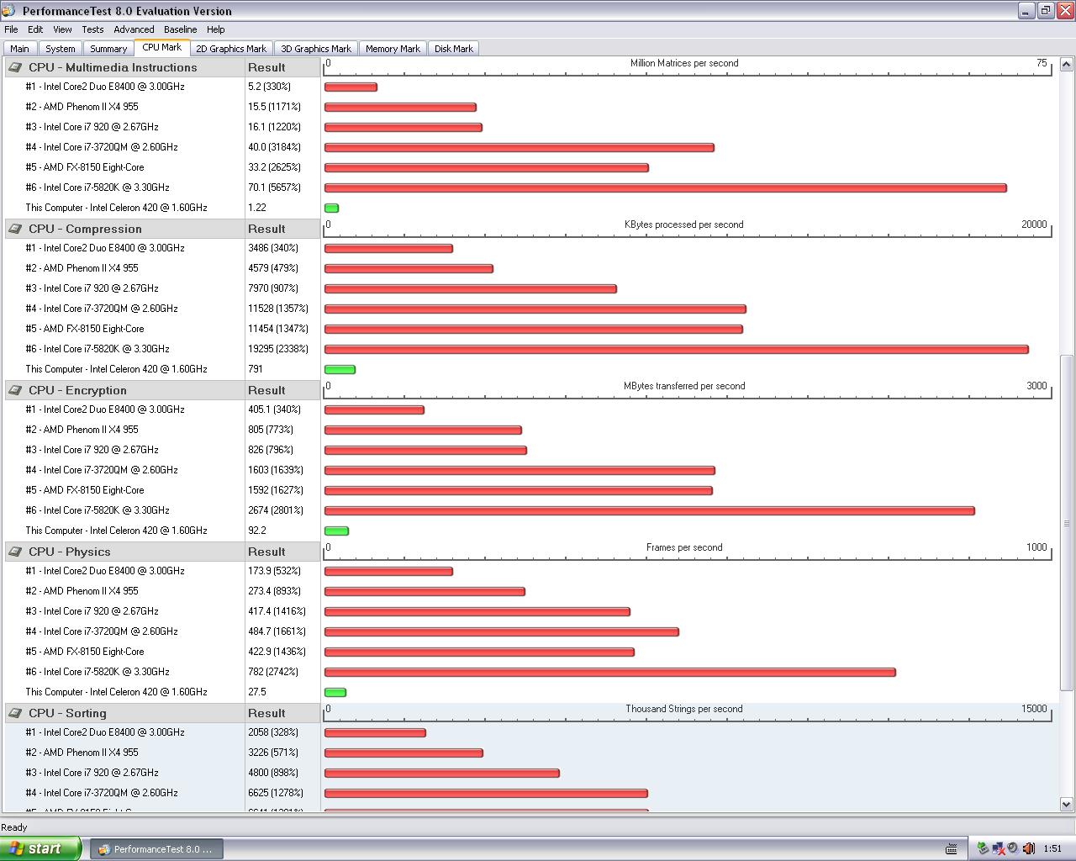Viewport: 1076px width, 861px height.
Task: Click the disconnected network tray icon
Action: [998, 848]
